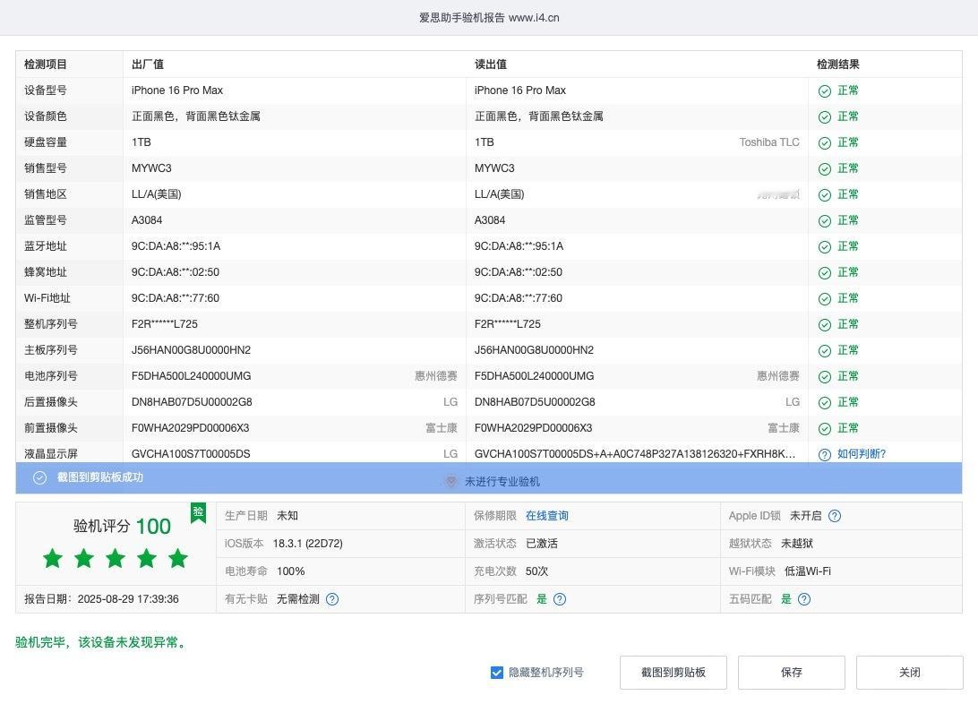Viewport: 978px width, 704px height.
Task: Select 生产日期 value 未知
Action: pos(287,516)
